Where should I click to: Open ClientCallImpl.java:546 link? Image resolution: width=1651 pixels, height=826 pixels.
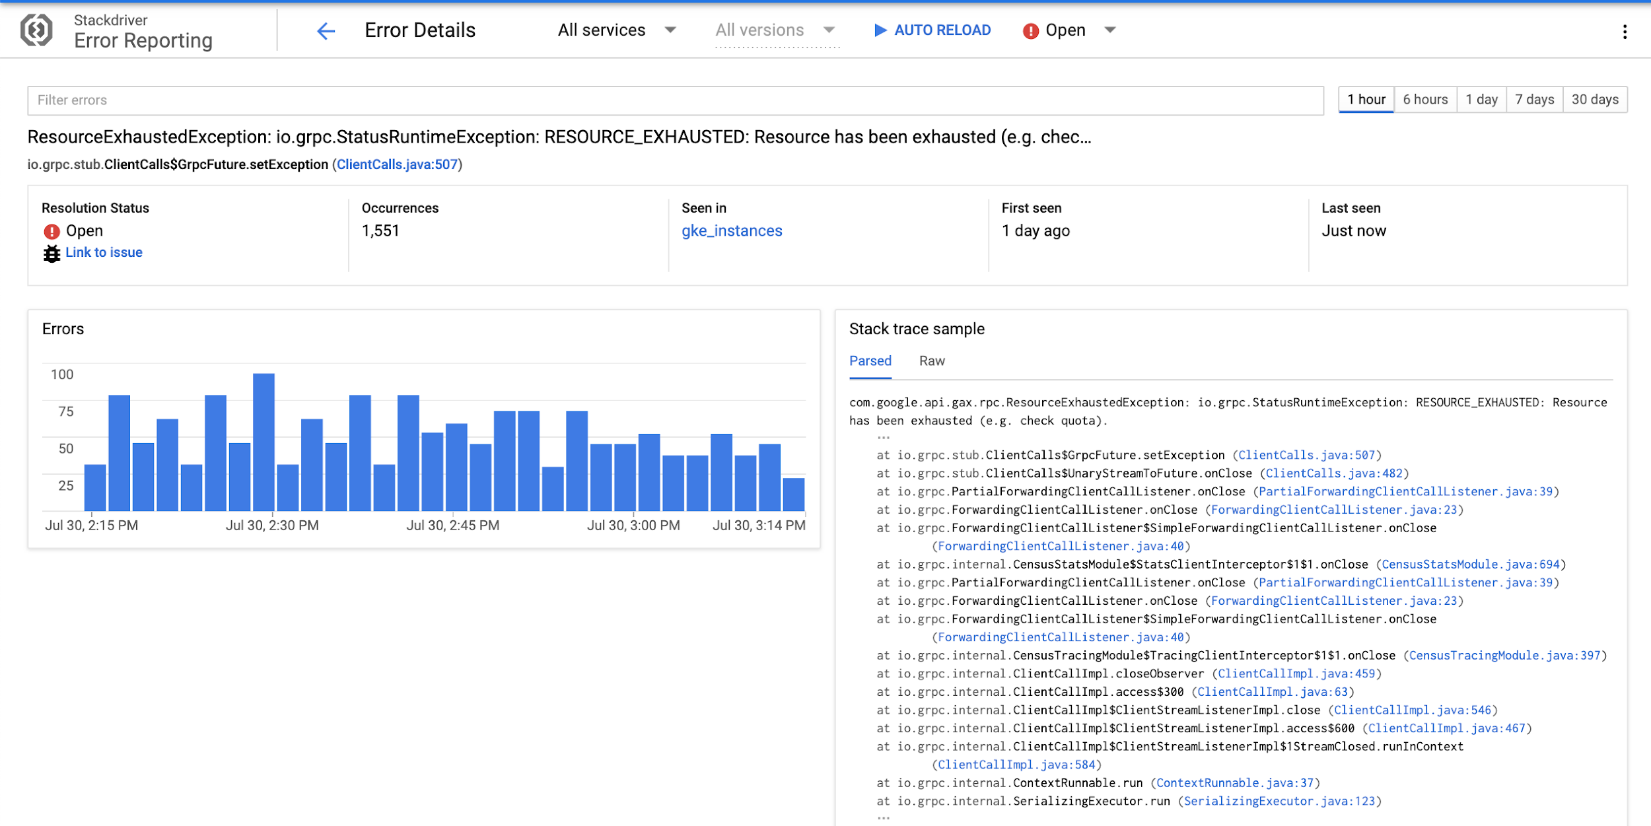tap(1413, 710)
